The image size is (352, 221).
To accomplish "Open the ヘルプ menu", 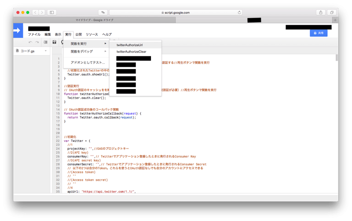I will 107,35.
